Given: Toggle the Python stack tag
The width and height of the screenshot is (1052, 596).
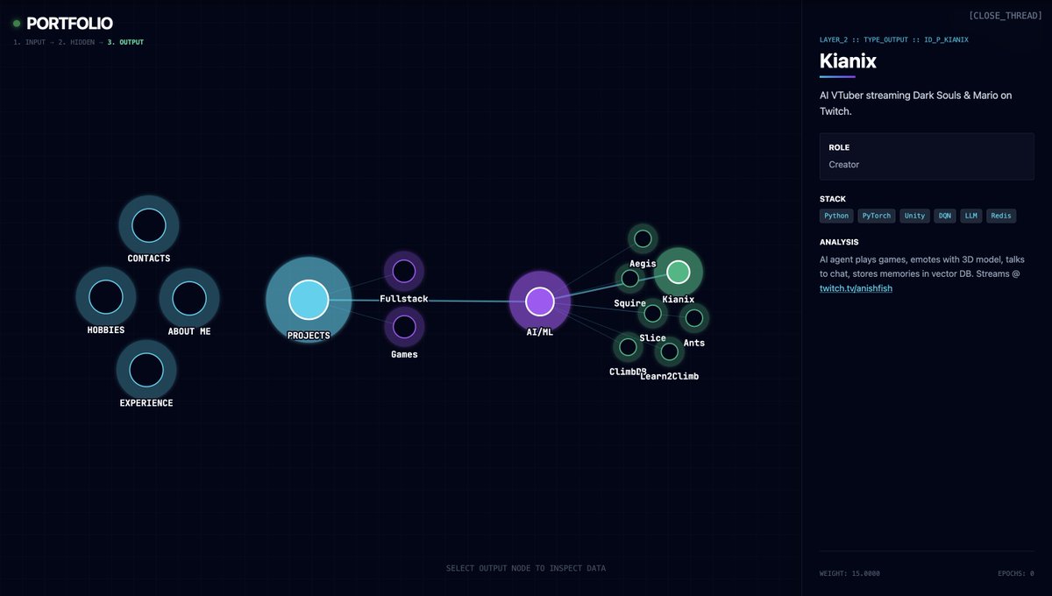Looking at the screenshot, I should [836, 216].
